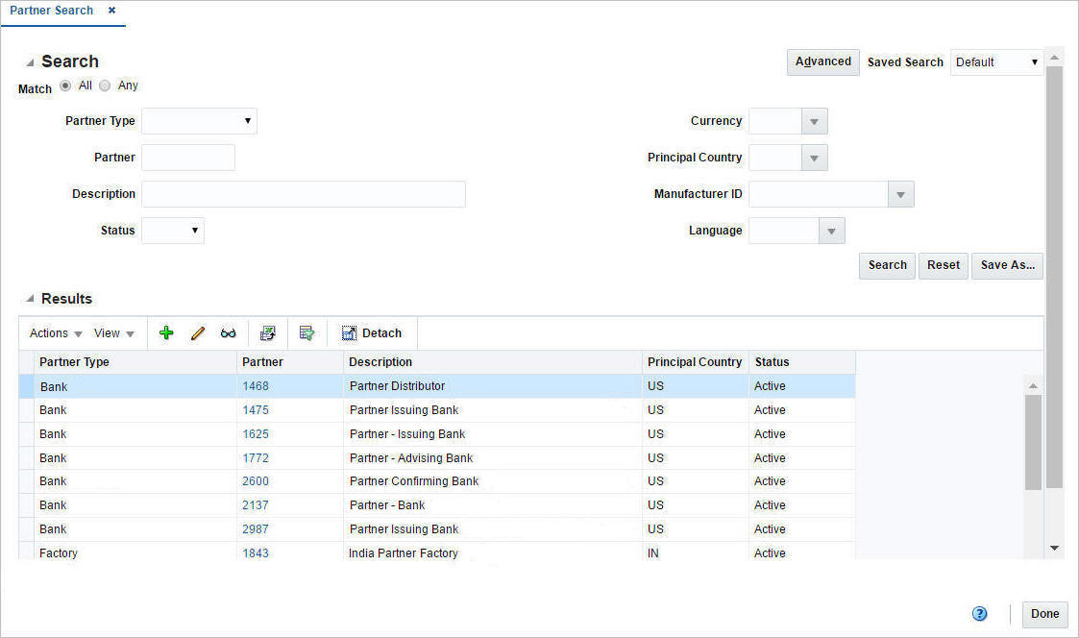Open the view details glasses icon
Viewport: 1079px width, 638px height.
pyautogui.click(x=228, y=332)
